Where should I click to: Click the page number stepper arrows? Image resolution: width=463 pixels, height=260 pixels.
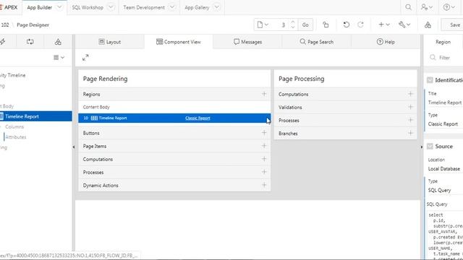(292, 25)
